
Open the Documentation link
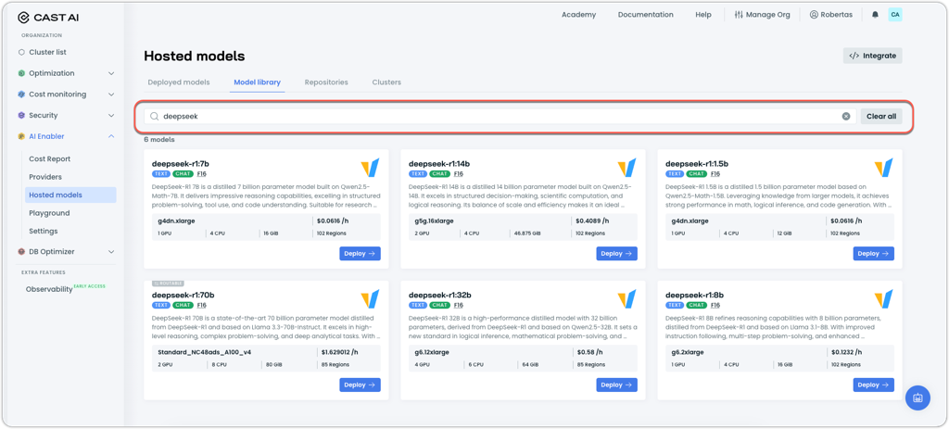click(x=645, y=15)
